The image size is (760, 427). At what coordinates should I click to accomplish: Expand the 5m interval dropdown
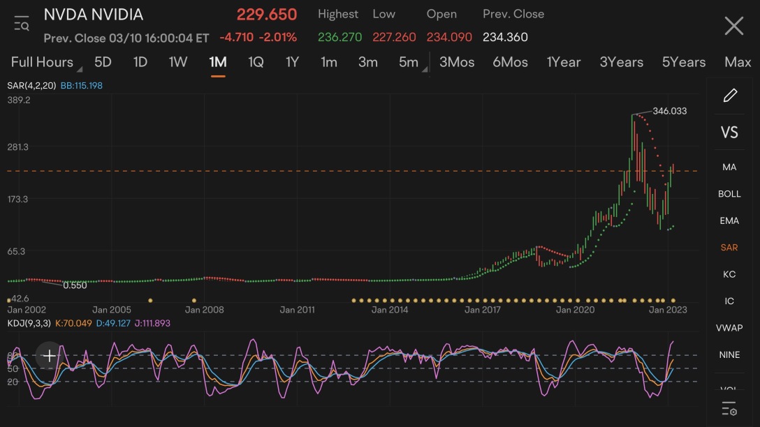pyautogui.click(x=413, y=62)
